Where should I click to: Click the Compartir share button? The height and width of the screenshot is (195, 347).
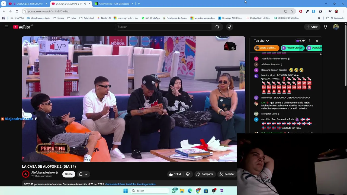[x=205, y=174]
